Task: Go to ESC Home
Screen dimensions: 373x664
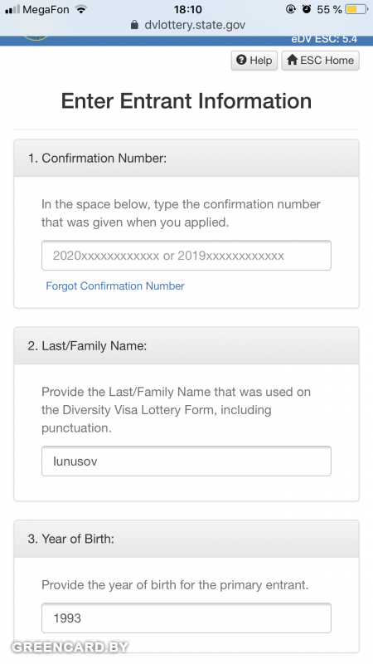Action: tap(321, 60)
